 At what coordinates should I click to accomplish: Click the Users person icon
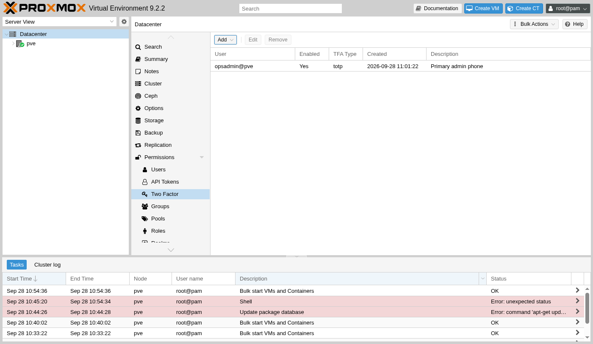[x=145, y=170]
